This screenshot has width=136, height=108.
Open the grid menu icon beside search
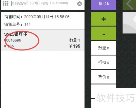(5, 4)
